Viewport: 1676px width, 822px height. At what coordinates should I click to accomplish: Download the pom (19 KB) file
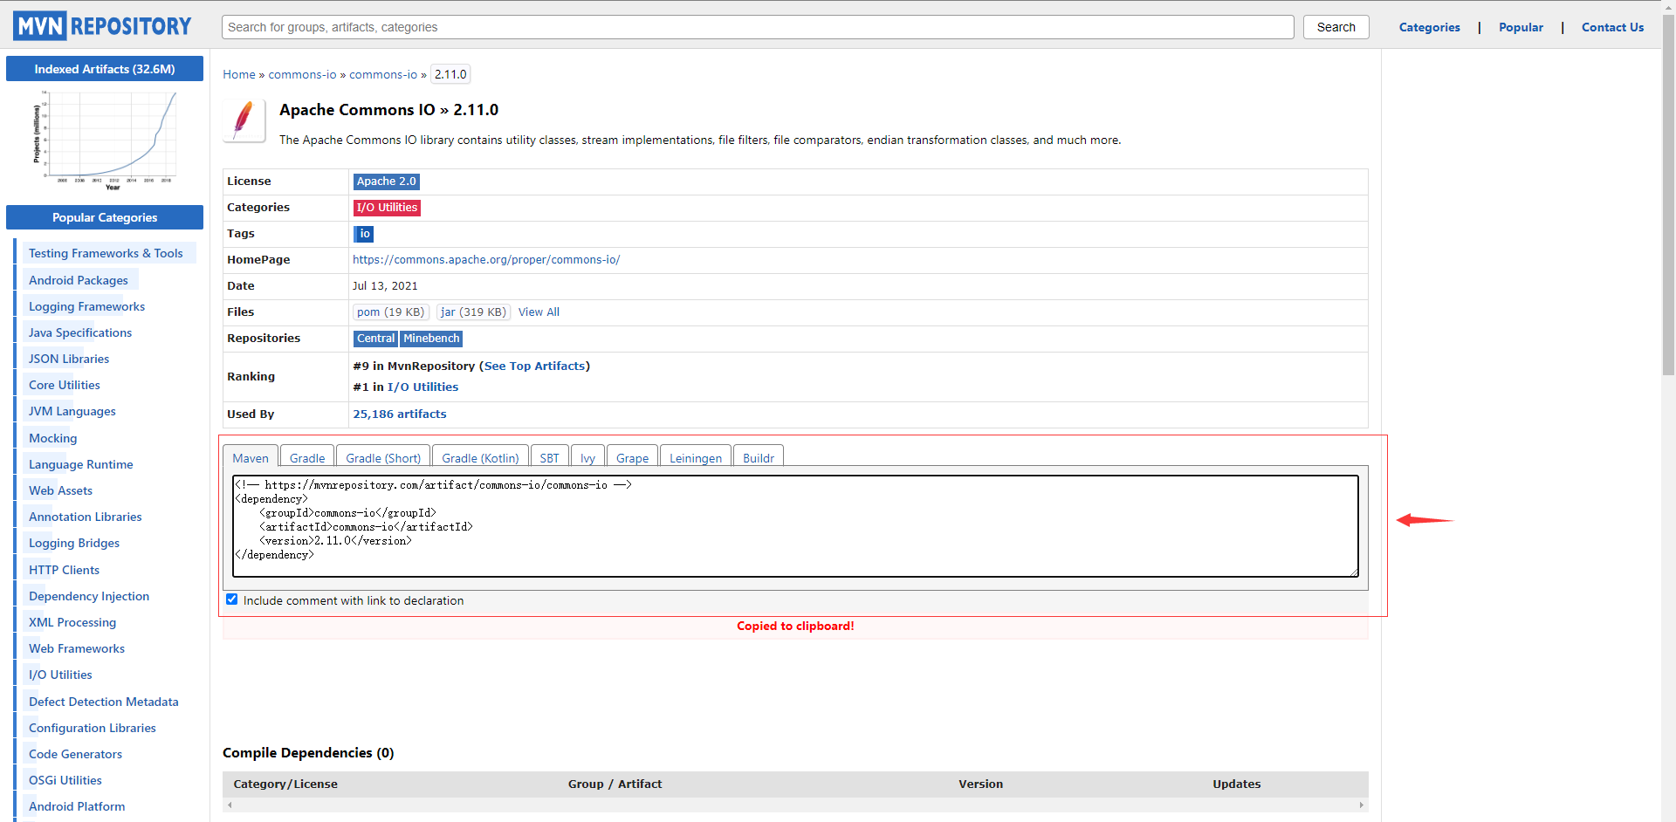click(x=390, y=312)
